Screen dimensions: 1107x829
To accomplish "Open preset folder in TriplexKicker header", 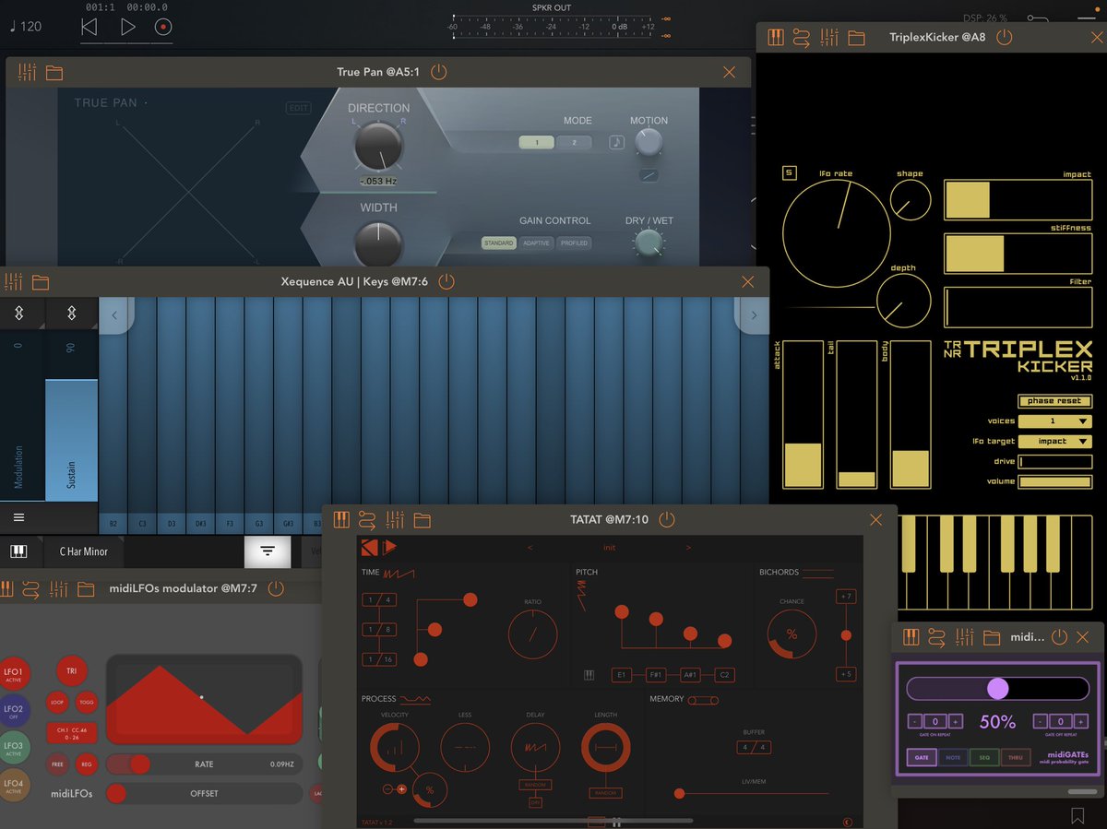I will (x=857, y=38).
